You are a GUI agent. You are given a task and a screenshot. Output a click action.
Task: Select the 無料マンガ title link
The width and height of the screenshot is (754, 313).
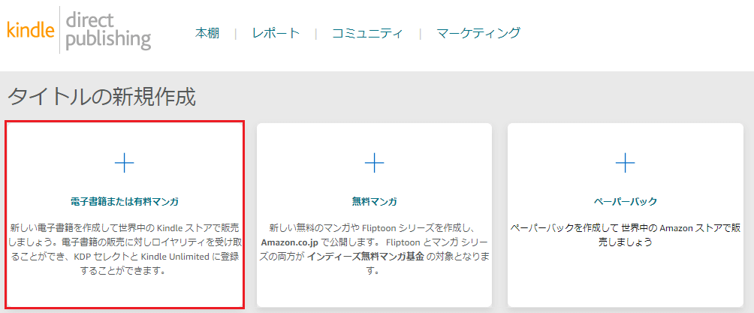tap(375, 202)
